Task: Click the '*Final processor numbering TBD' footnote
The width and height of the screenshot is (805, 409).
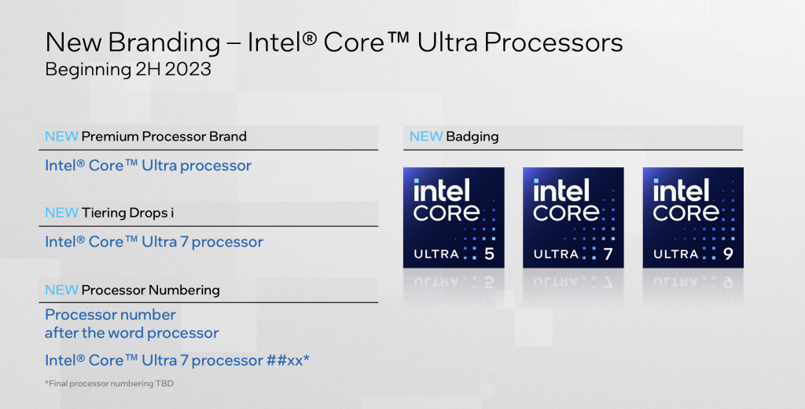Action: click(108, 384)
